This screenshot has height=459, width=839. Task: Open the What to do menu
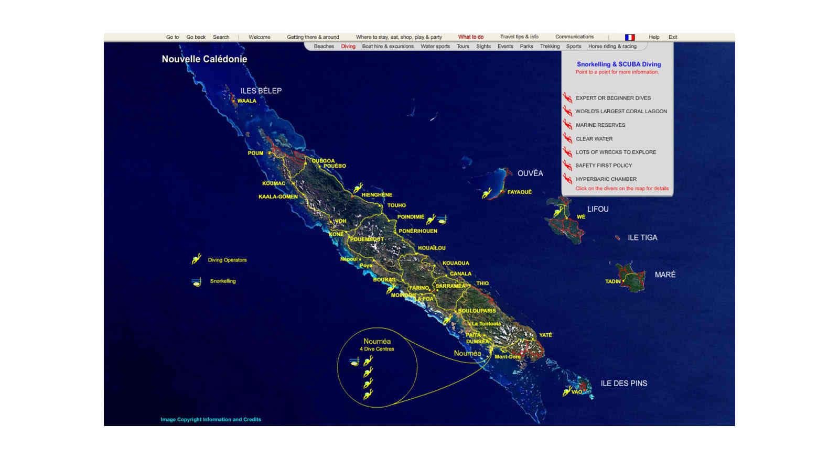pyautogui.click(x=471, y=37)
